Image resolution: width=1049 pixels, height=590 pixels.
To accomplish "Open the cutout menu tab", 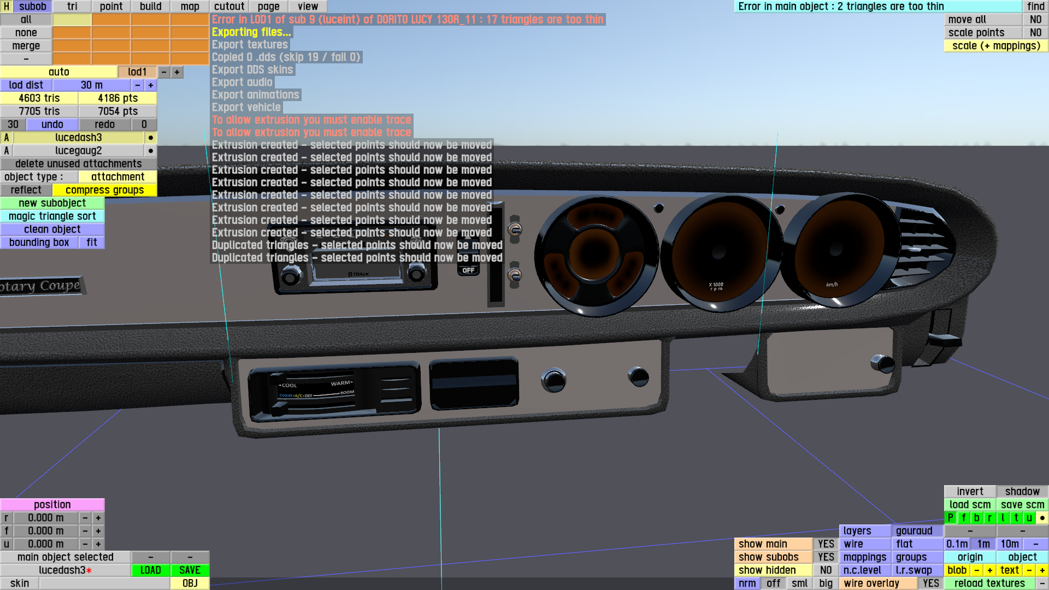I will click(229, 7).
